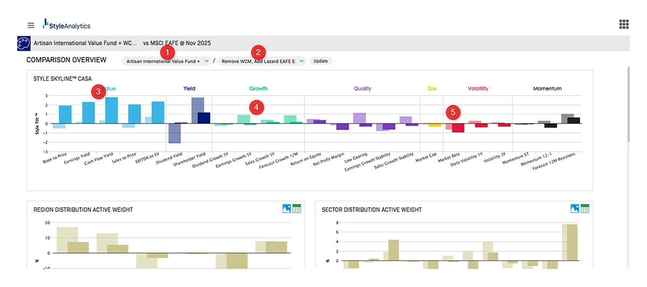The width and height of the screenshot is (647, 287).
Task: Click the Market Beta red bar
Action: [458, 128]
